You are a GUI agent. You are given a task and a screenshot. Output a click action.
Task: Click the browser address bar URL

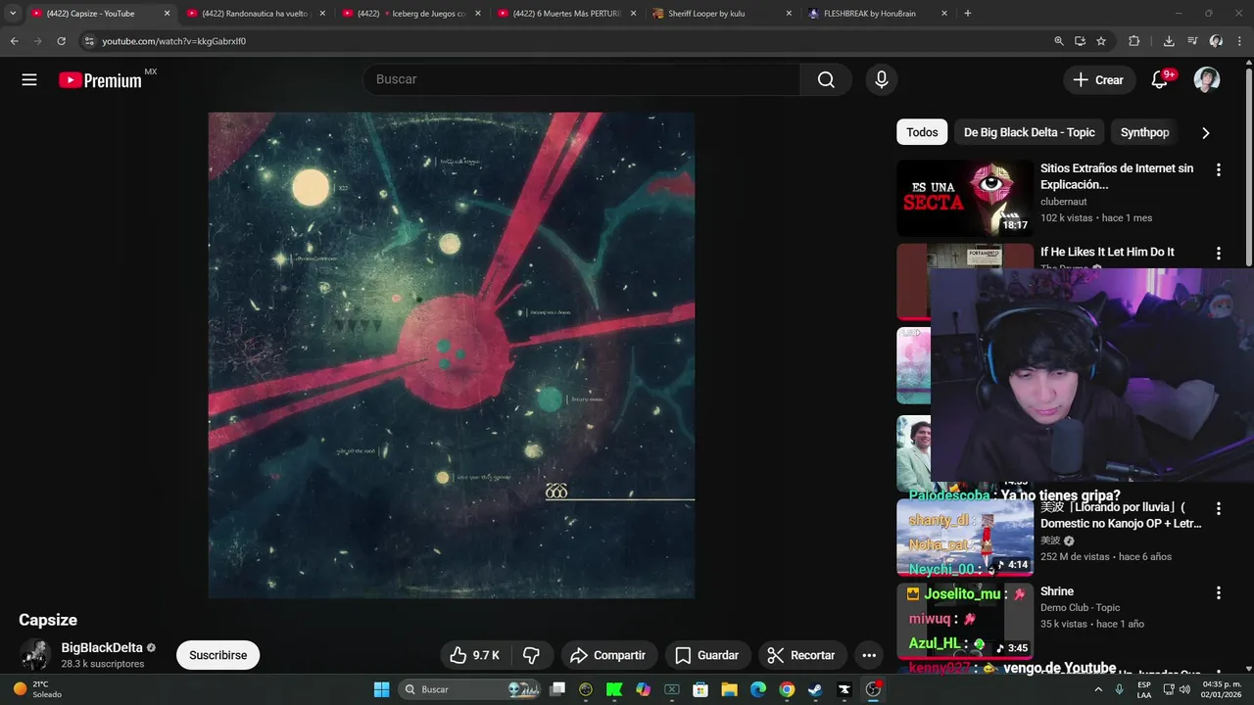coord(174,41)
